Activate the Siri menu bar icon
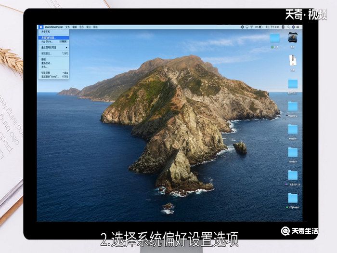This screenshot has height=253, width=337. point(293,27)
